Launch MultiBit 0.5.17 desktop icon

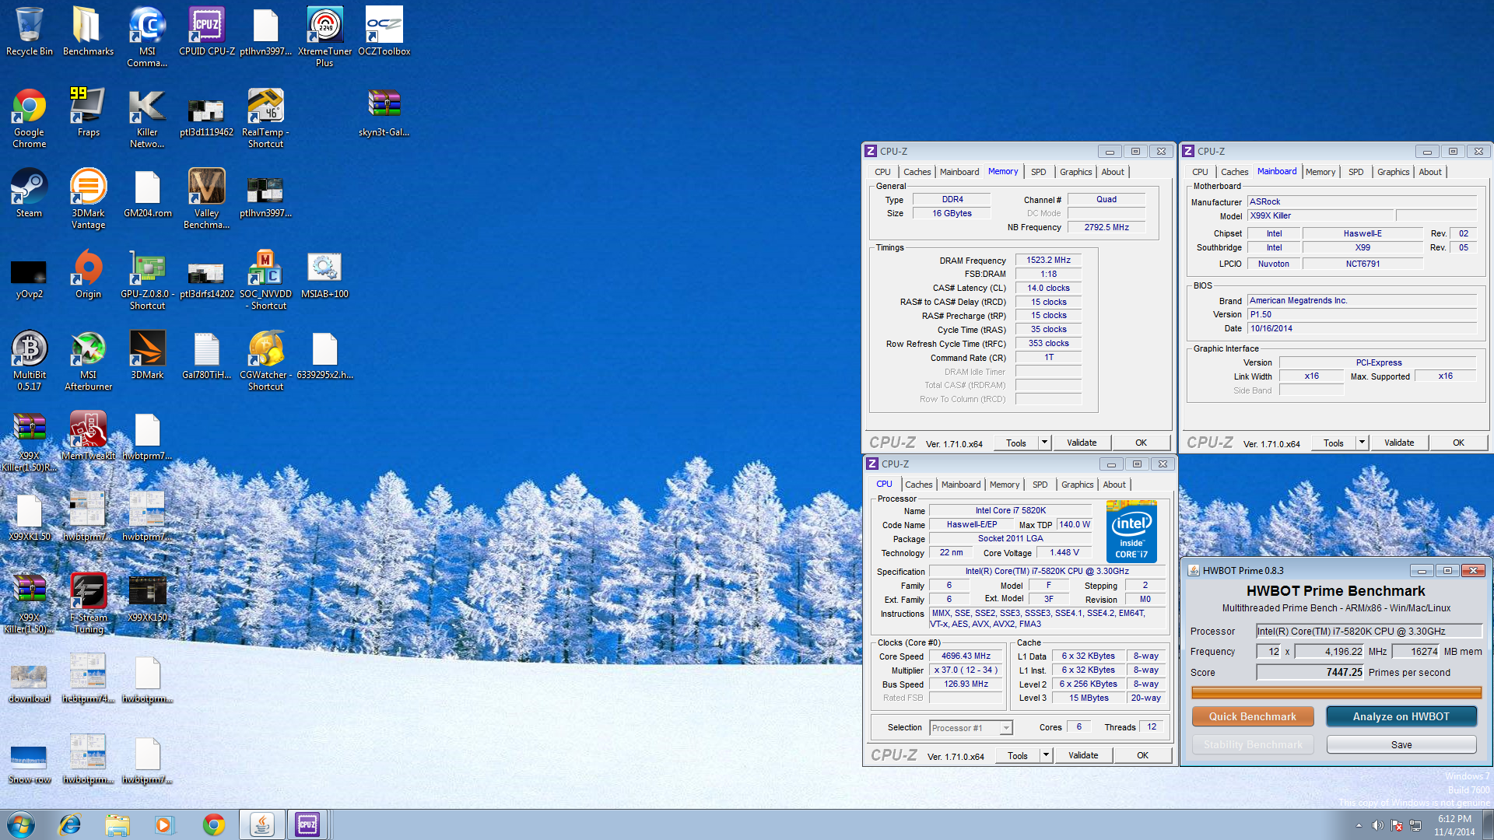[x=30, y=360]
